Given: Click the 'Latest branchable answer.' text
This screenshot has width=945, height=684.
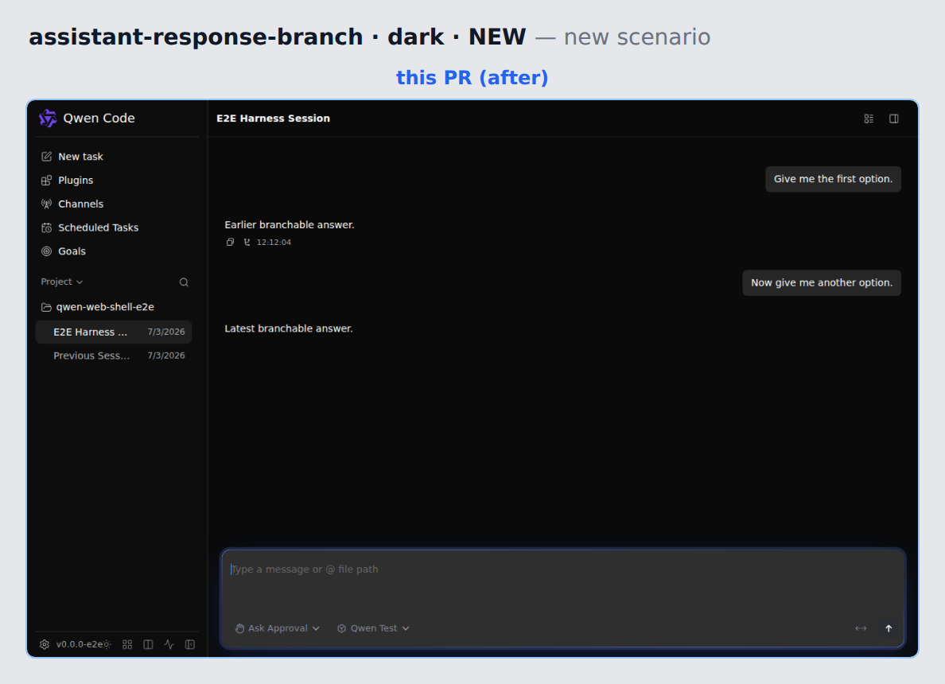Looking at the screenshot, I should (x=289, y=328).
